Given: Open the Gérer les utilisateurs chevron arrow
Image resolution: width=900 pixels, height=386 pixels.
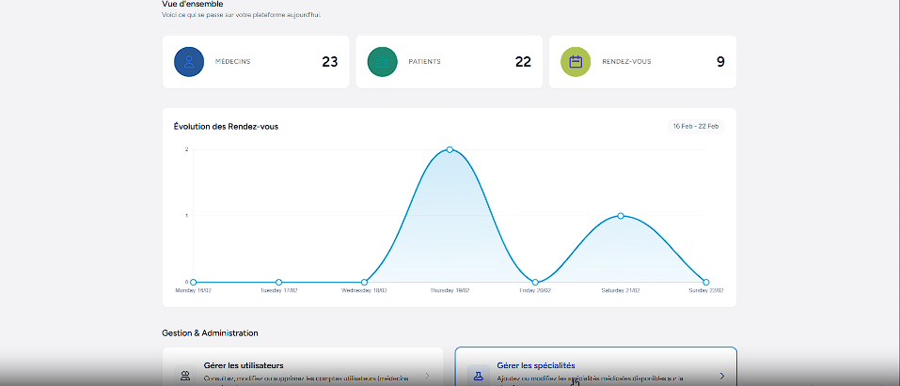Looking at the screenshot, I should [428, 376].
